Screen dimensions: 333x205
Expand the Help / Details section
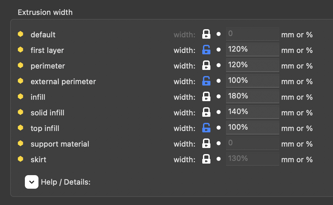(32, 182)
